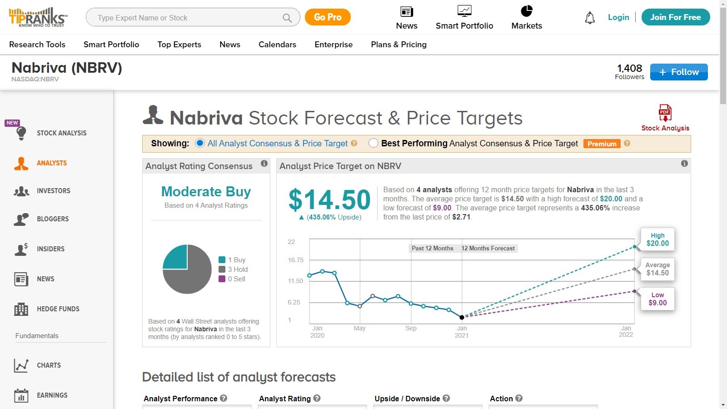Viewport: 727px width, 409px height.
Task: Open the Markets pie chart icon
Action: click(527, 11)
